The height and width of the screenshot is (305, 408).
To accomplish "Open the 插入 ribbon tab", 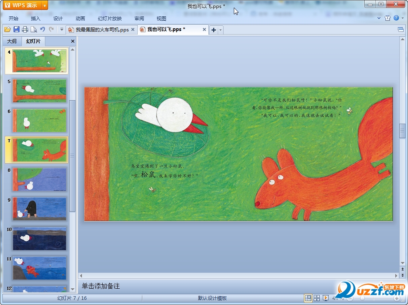I will click(36, 18).
